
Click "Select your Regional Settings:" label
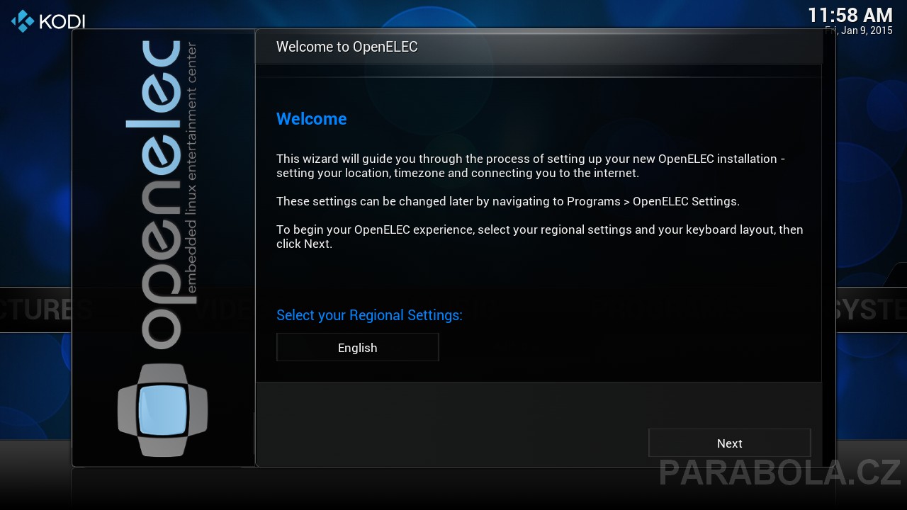369,315
